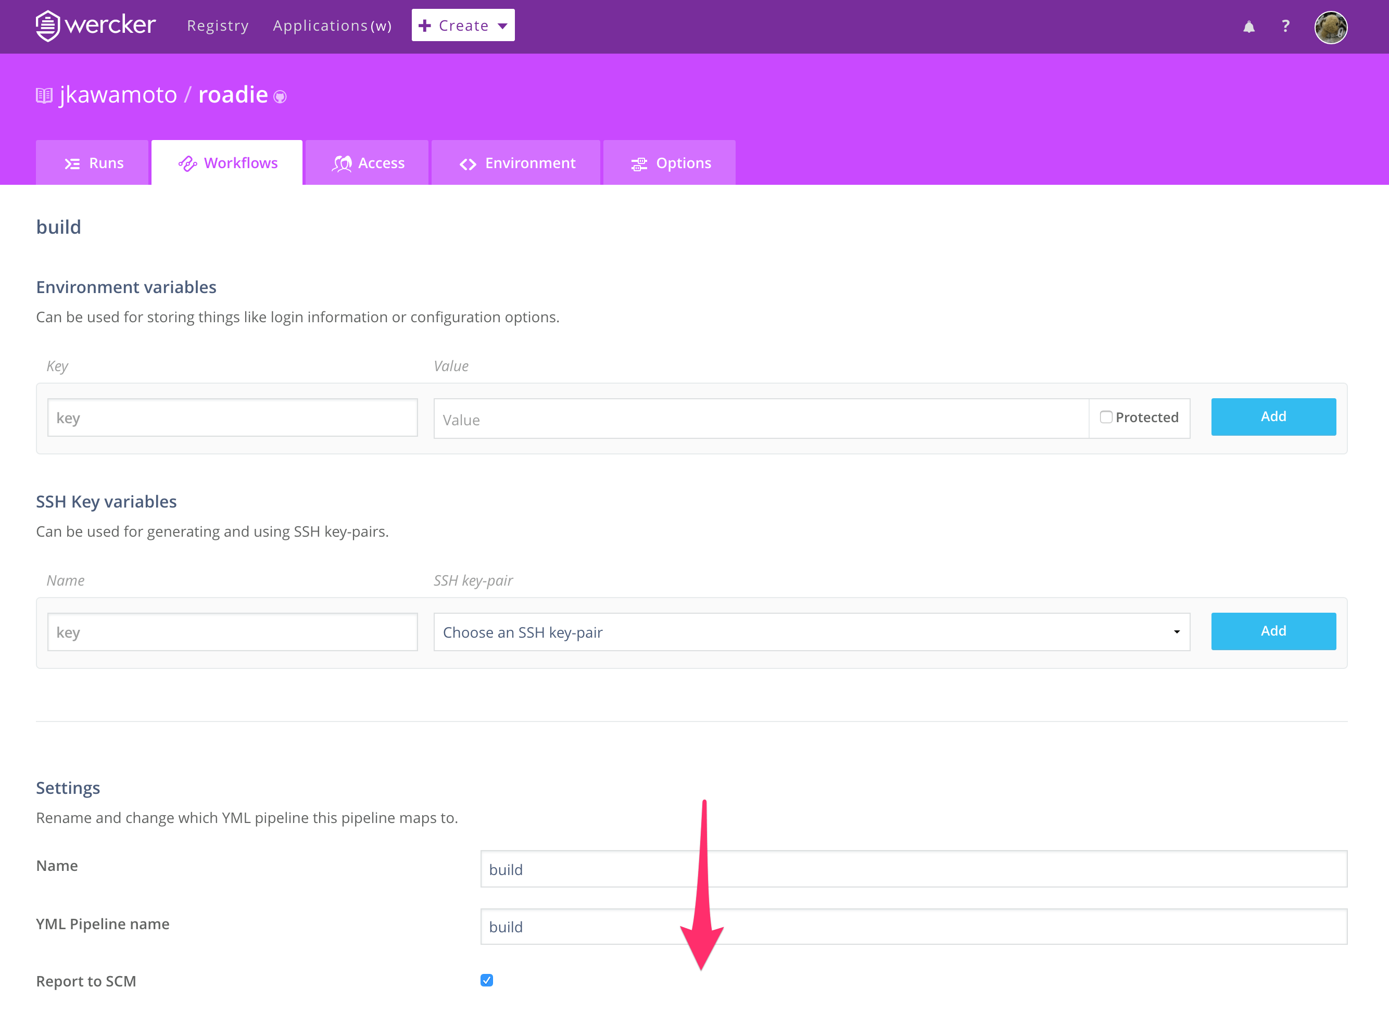Click the book icon beside jkawamoto
The image size is (1389, 1013).
coord(44,96)
